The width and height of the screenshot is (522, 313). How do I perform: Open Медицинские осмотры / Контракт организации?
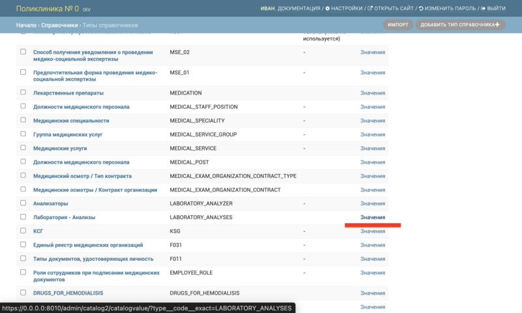[x=95, y=190]
